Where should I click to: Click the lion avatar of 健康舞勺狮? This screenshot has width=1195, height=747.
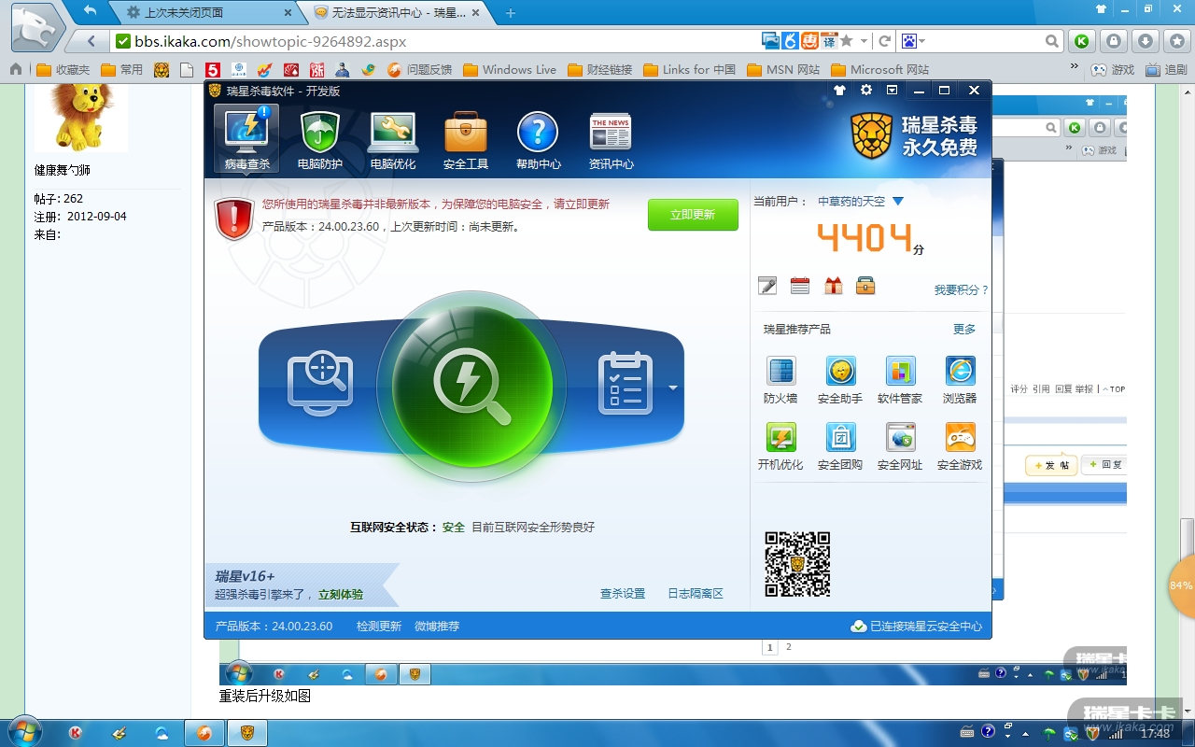point(80,117)
